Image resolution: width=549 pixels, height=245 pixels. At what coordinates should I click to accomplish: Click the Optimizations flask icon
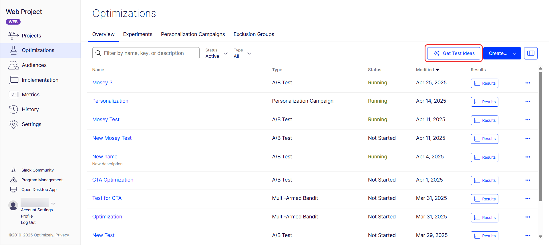[x=13, y=50]
